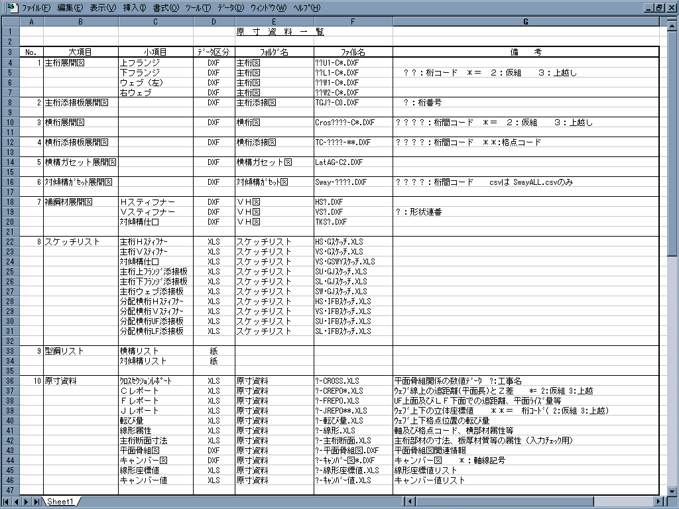Go to first sheet using tab navigation arrow
Viewport: 679px width, 509px height.
point(7,502)
